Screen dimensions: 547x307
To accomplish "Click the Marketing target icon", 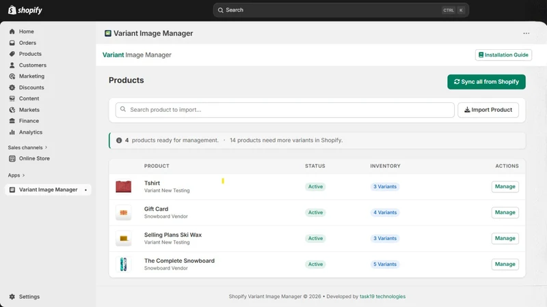I will coord(12,76).
